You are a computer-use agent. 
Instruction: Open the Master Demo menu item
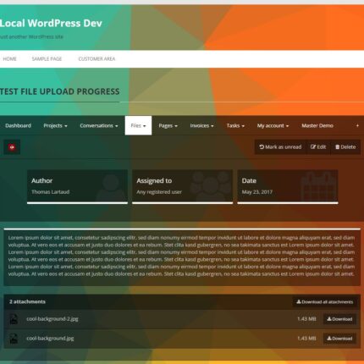317,125
